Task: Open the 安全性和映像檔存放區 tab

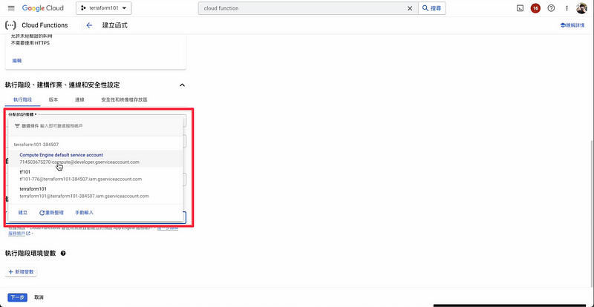Action: tap(124, 99)
